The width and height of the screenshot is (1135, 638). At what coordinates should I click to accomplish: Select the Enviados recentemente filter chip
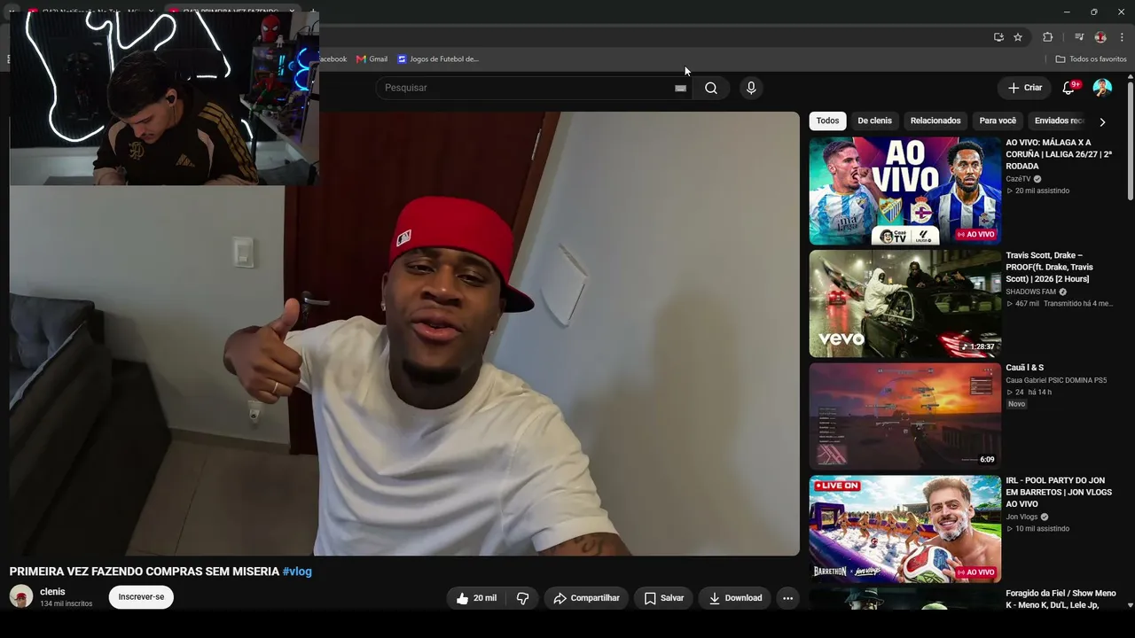(1059, 121)
